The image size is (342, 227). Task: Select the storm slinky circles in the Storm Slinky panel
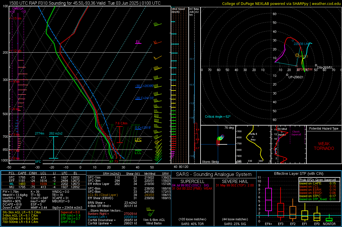coord(220,140)
